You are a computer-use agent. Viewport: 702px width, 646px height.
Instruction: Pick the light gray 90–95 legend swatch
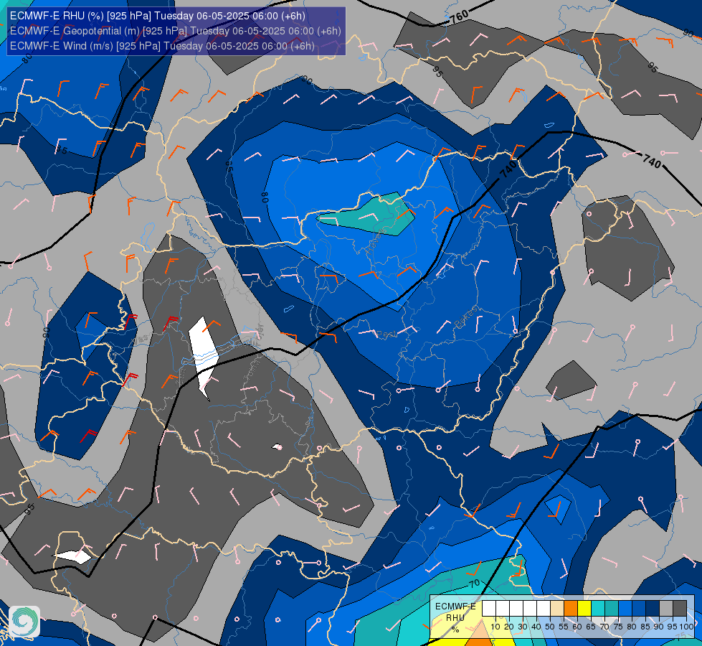click(666, 608)
